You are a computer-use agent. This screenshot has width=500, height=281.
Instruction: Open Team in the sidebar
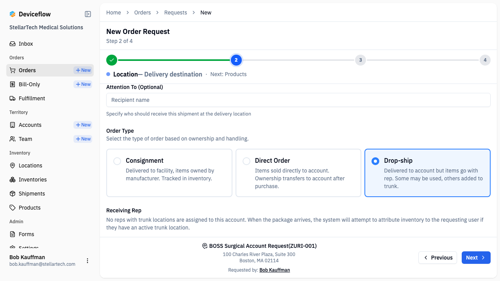(x=40, y=139)
